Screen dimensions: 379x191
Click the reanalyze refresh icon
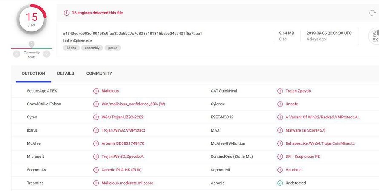coord(373,13)
